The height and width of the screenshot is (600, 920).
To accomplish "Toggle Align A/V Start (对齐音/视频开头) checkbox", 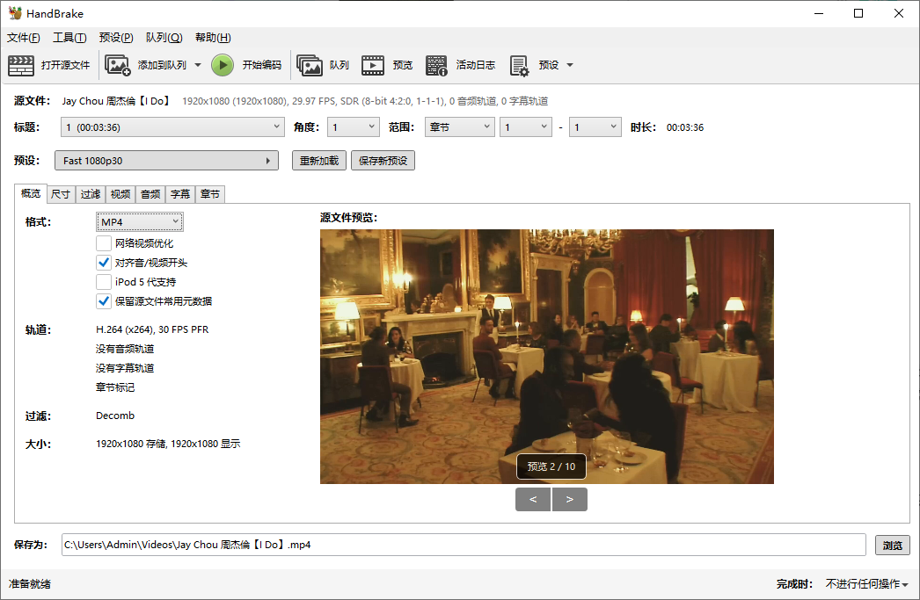I will click(x=104, y=263).
